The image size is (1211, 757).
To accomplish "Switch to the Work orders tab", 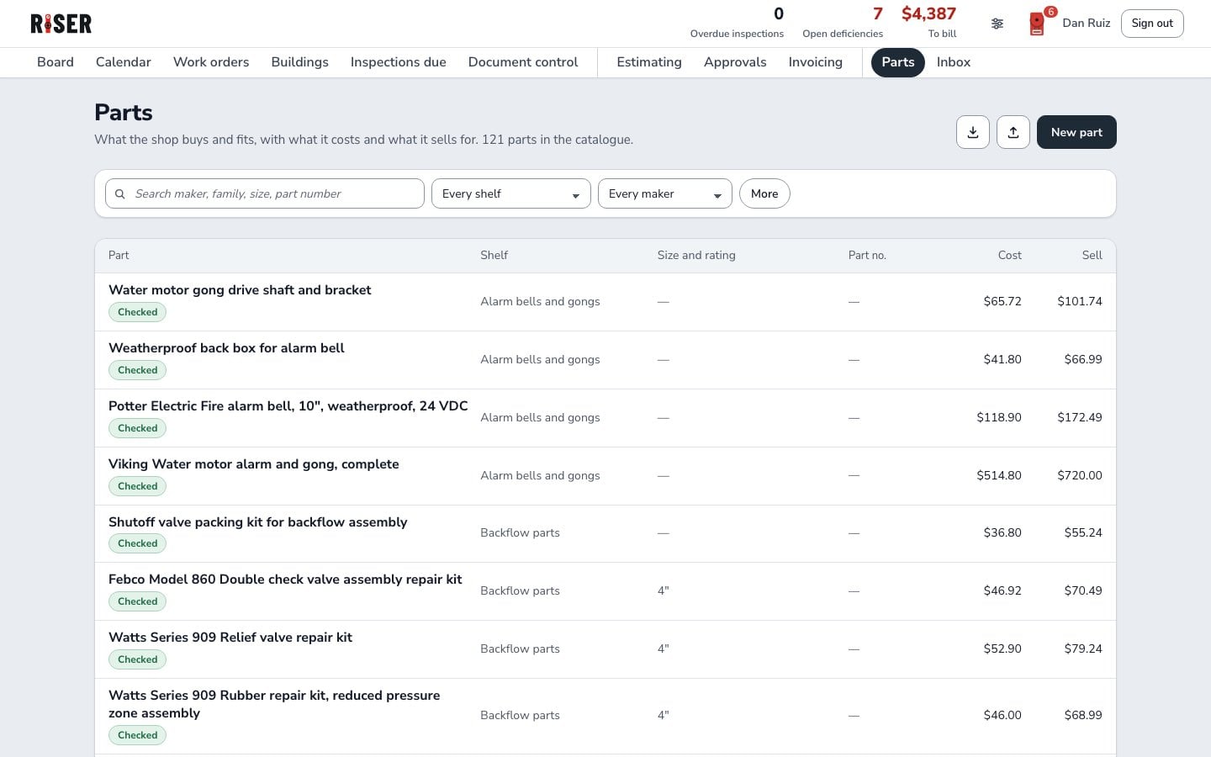I will point(211,62).
